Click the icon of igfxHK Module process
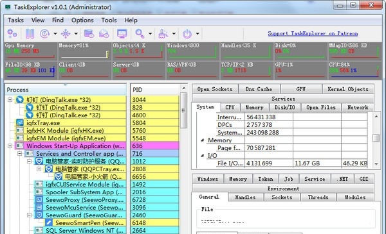This screenshot has width=386, height=234. (x=20, y=131)
